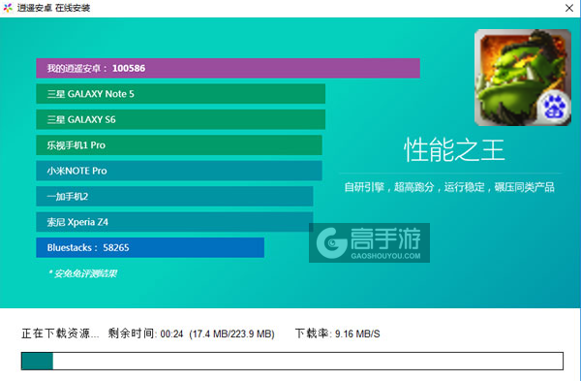Click the 自研引擎 description line
This screenshot has height=381, width=581.
click(449, 187)
